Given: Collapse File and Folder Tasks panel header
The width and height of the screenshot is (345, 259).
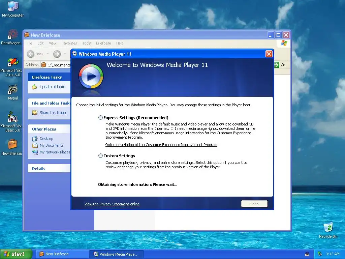Looking at the screenshot, I should (x=49, y=103).
